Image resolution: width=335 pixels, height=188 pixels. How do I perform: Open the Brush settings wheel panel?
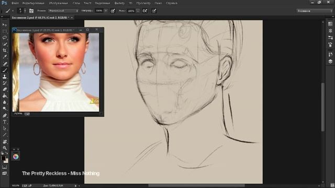point(330,31)
